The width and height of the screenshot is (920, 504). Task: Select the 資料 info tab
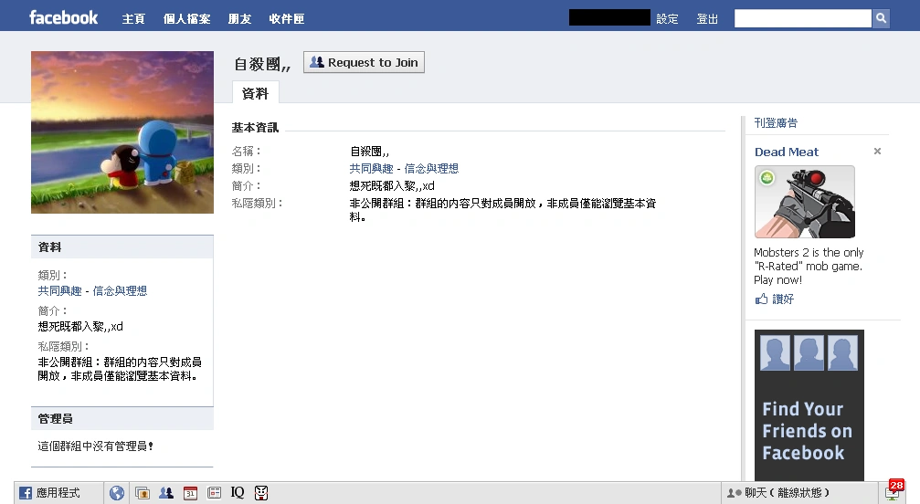click(x=255, y=93)
